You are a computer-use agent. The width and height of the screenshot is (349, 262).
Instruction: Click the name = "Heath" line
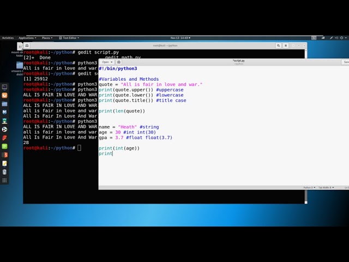129,127
